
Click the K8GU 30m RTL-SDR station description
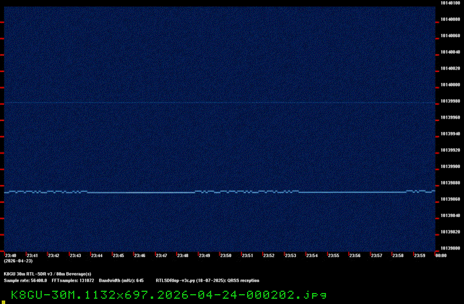point(48,274)
